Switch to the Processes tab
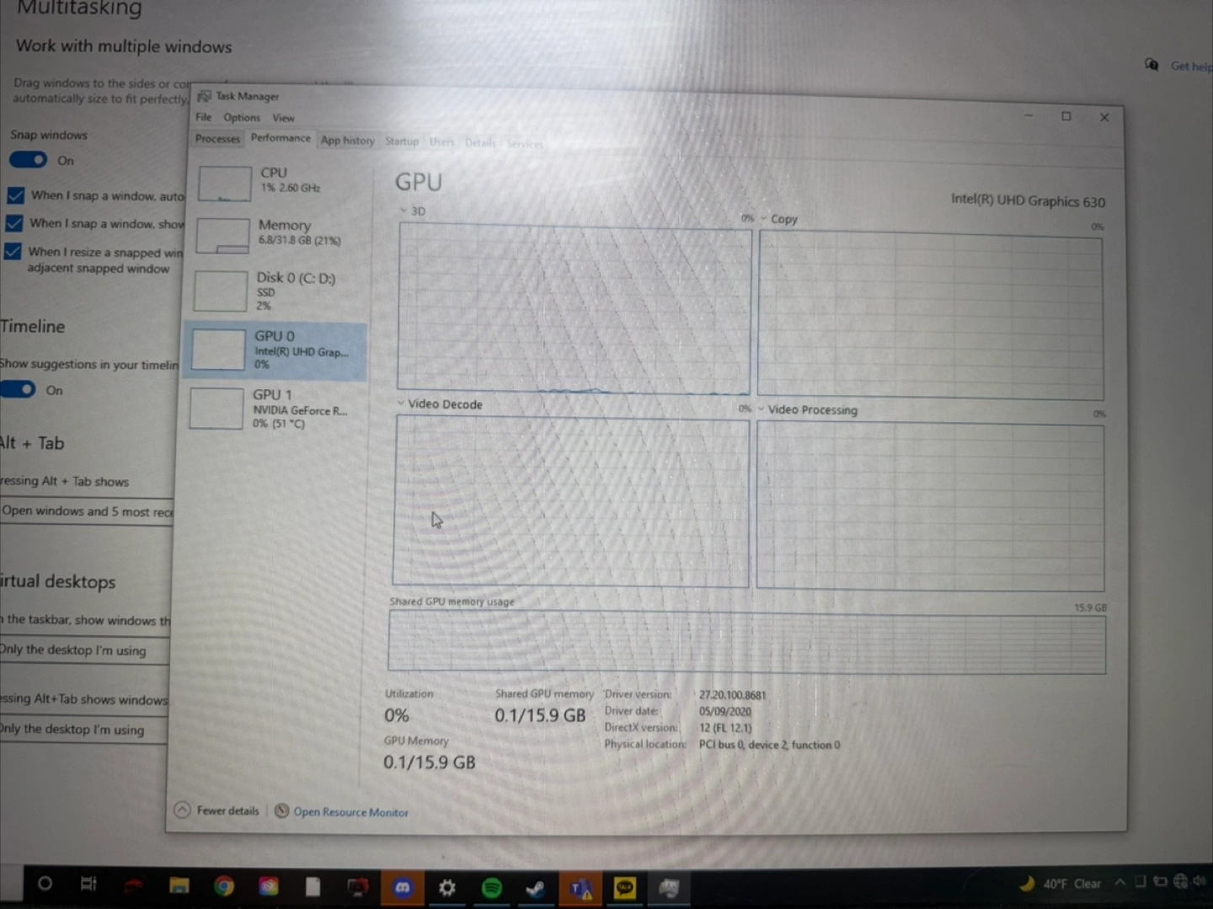1213x909 pixels. [218, 139]
